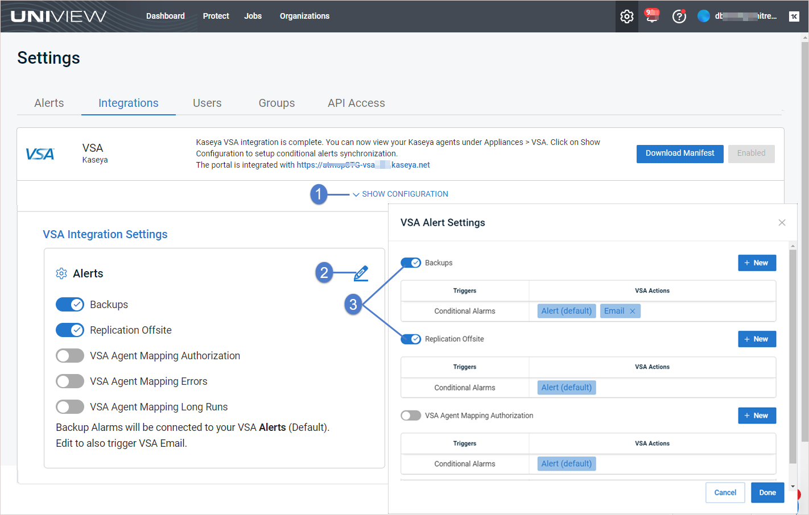The height and width of the screenshot is (515, 809).
Task: Click the Download Manifest button
Action: tap(680, 153)
